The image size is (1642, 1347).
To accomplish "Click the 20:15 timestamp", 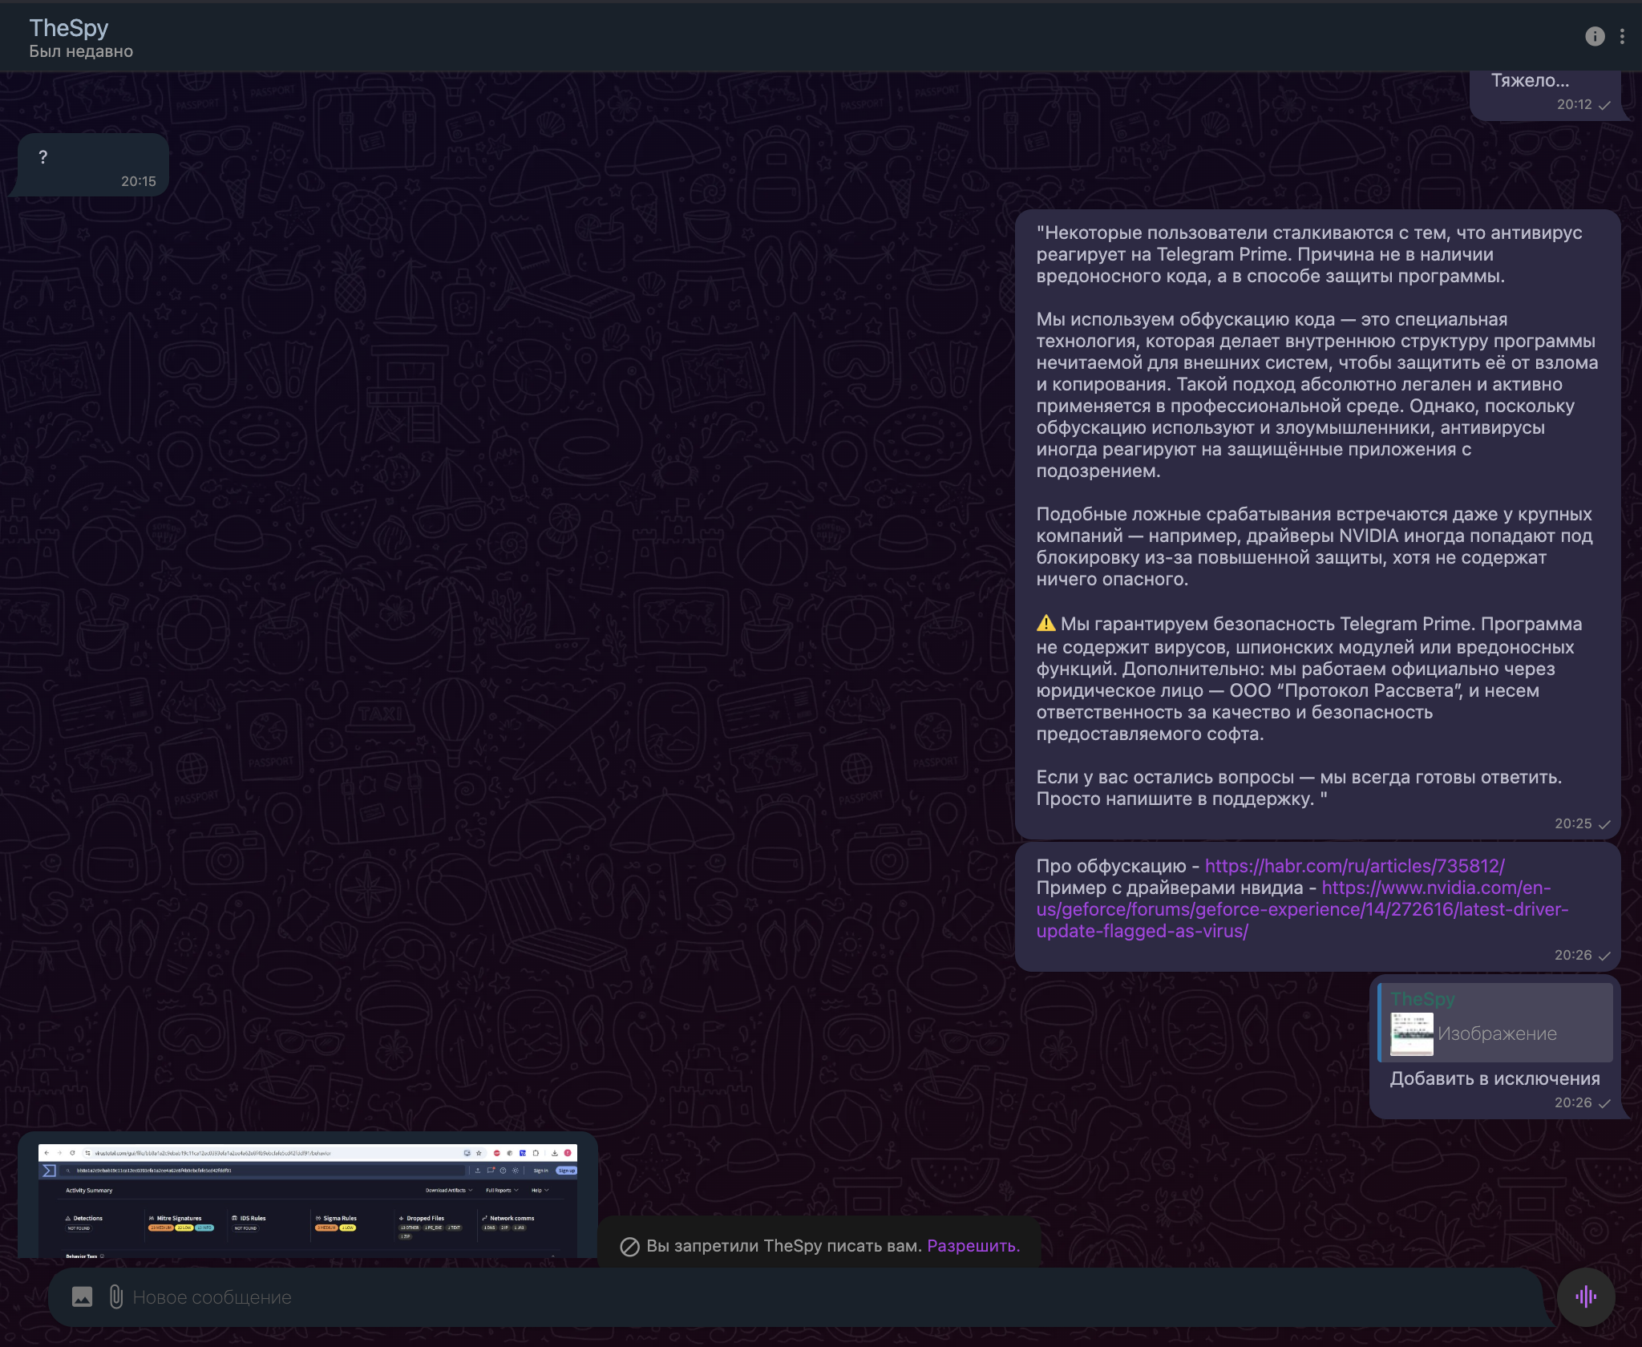I will [x=139, y=181].
